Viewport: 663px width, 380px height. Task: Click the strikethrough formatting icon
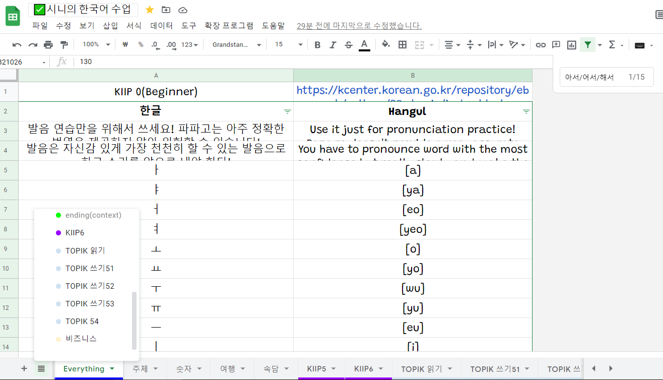click(348, 44)
